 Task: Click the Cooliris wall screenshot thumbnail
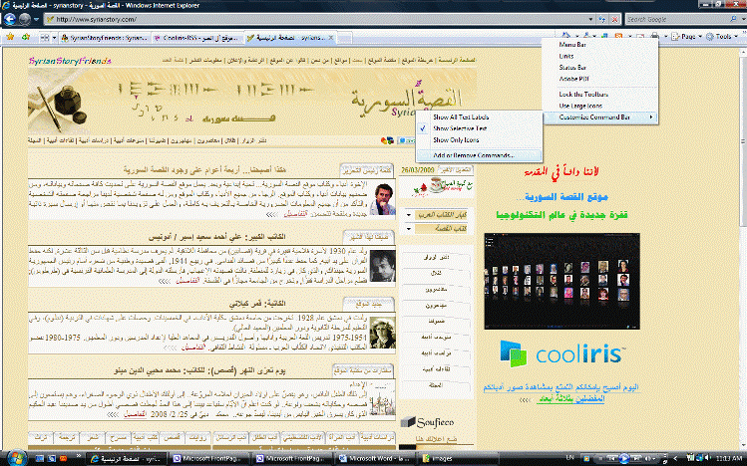(x=562, y=281)
